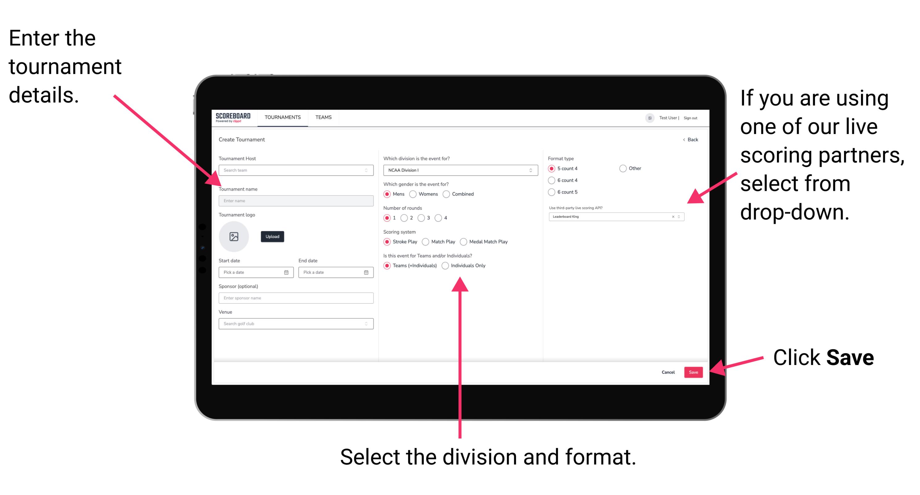
Task: Click the tournament logo upload icon
Action: pos(233,236)
